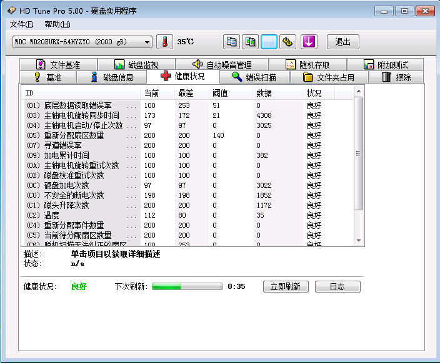Click the 数据 column header
The width and height of the screenshot is (440, 363).
click(x=277, y=93)
